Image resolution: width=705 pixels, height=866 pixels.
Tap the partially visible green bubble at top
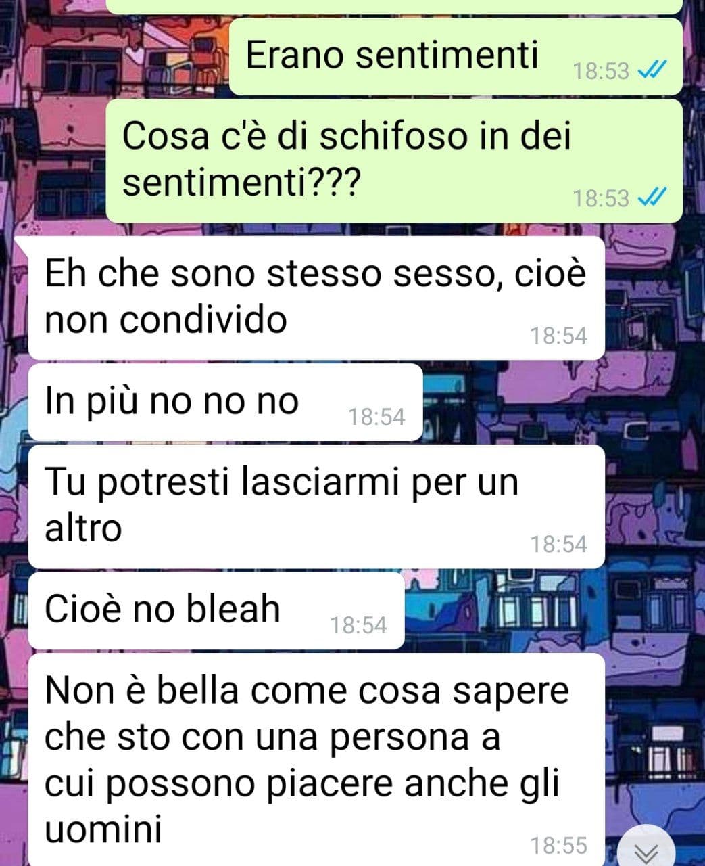pyautogui.click(x=394, y=6)
